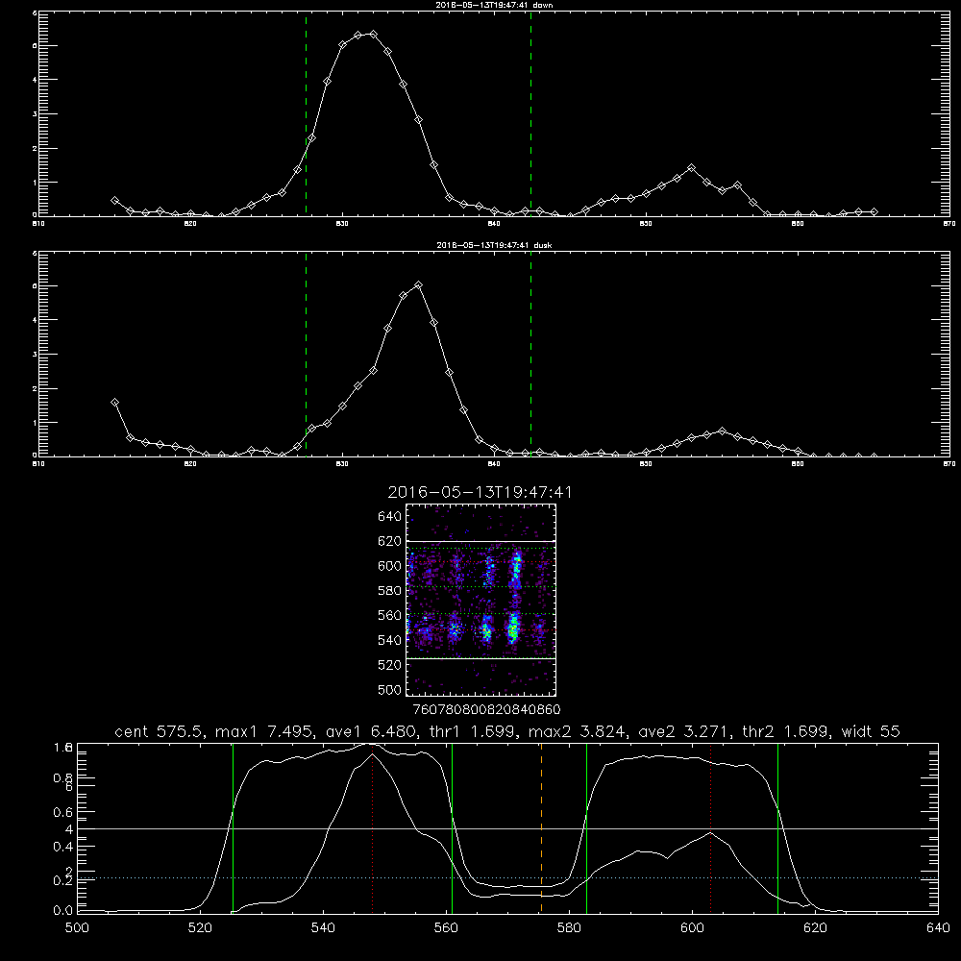The height and width of the screenshot is (961, 961).
Task: Click the lower white boundary line in the spectrogram
Action: (481, 658)
